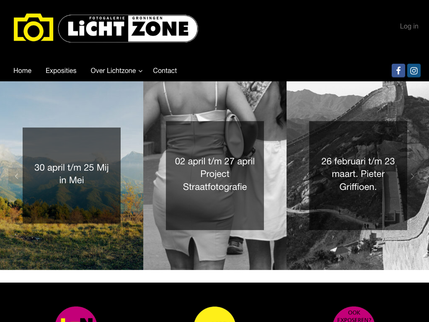The image size is (429, 322).
Task: Open the '30 april t/m 25 Mij in Mei' slide
Action: [71, 174]
